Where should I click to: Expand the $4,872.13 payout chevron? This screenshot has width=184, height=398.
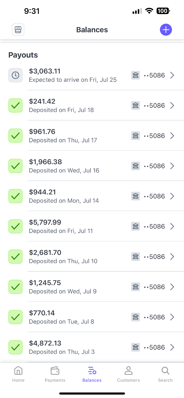click(172, 347)
